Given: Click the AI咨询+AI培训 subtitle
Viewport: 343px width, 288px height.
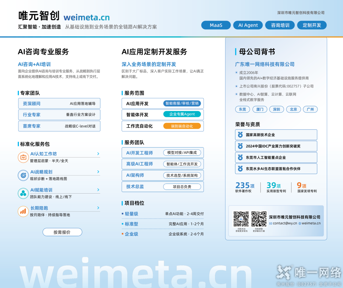Looking at the screenshot, I should click(x=34, y=64).
